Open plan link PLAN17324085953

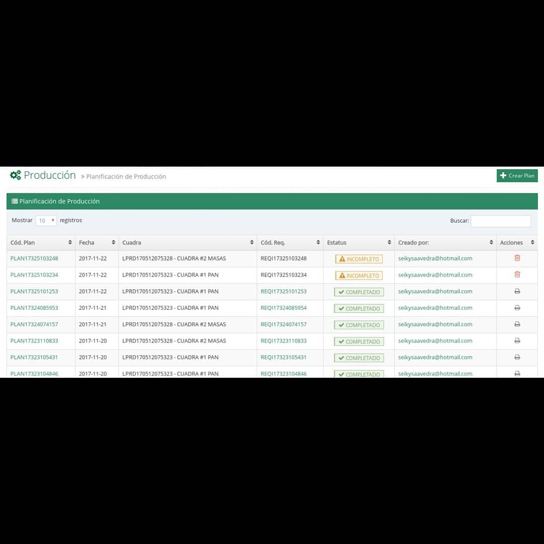[x=34, y=308]
